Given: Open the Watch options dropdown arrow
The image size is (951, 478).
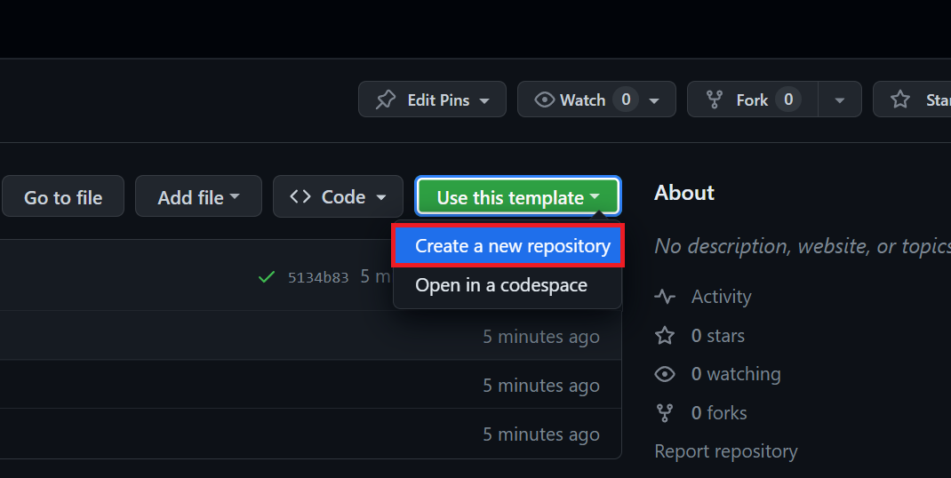Looking at the screenshot, I should coord(654,100).
